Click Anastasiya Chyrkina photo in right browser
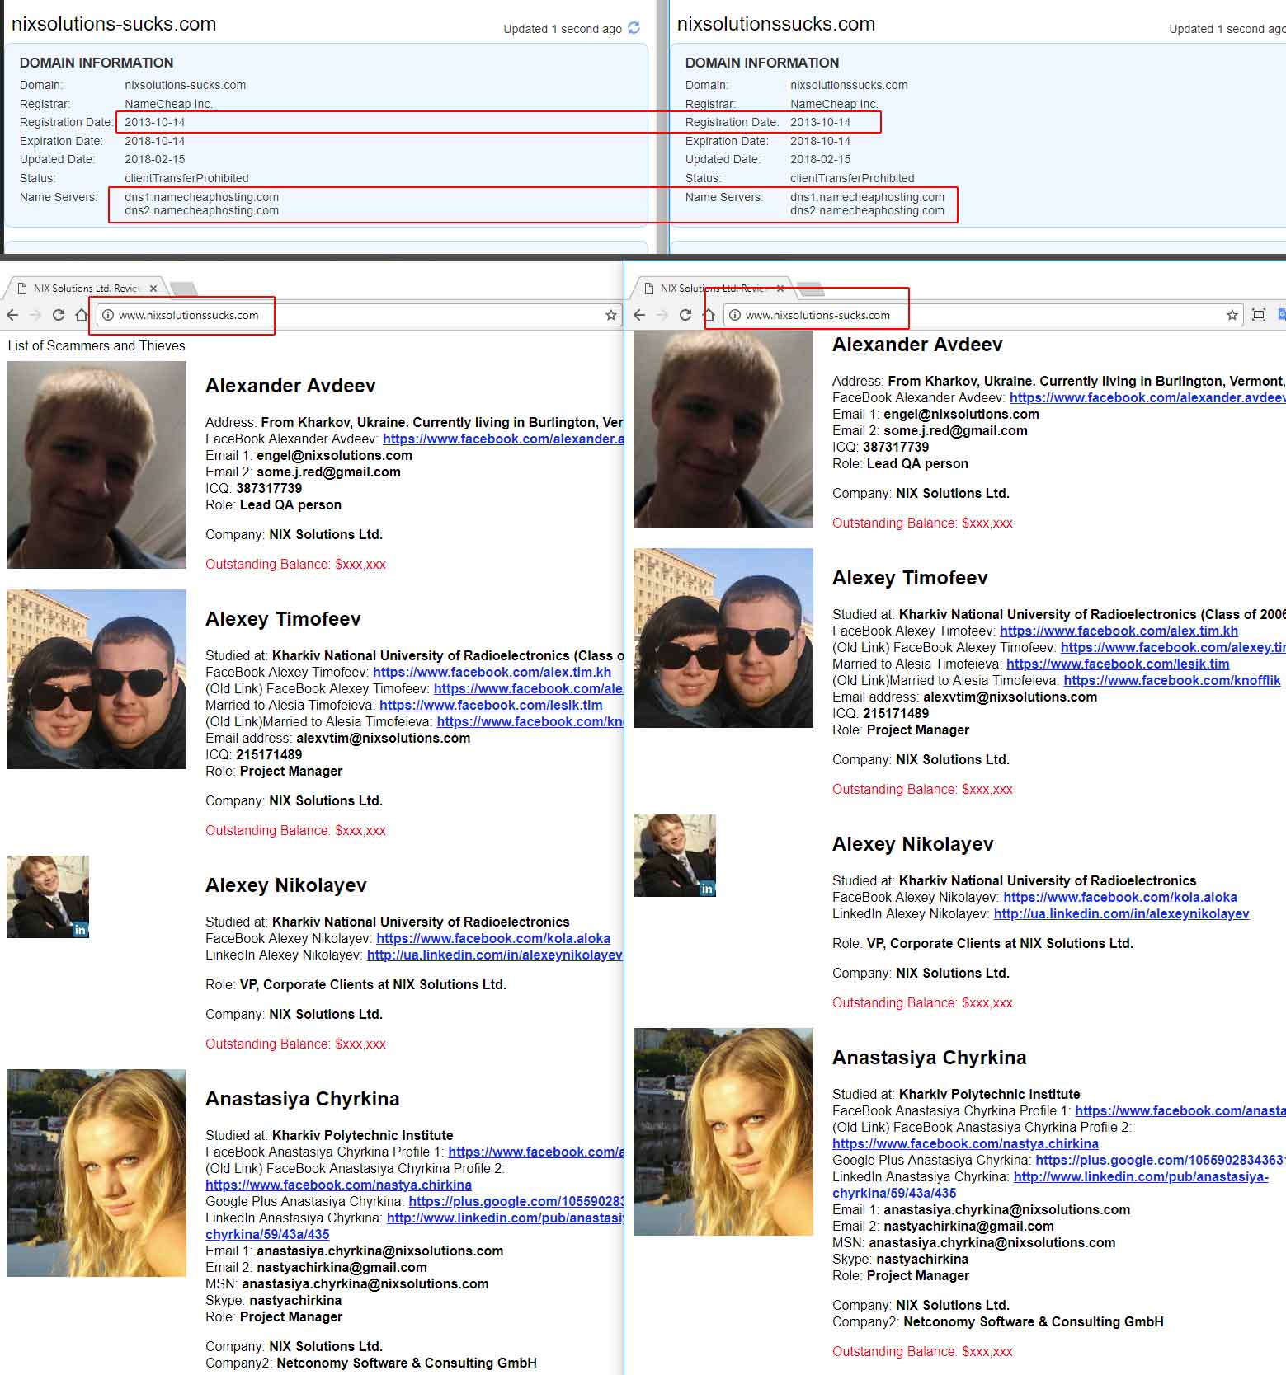The image size is (1286, 1375). click(x=723, y=1132)
